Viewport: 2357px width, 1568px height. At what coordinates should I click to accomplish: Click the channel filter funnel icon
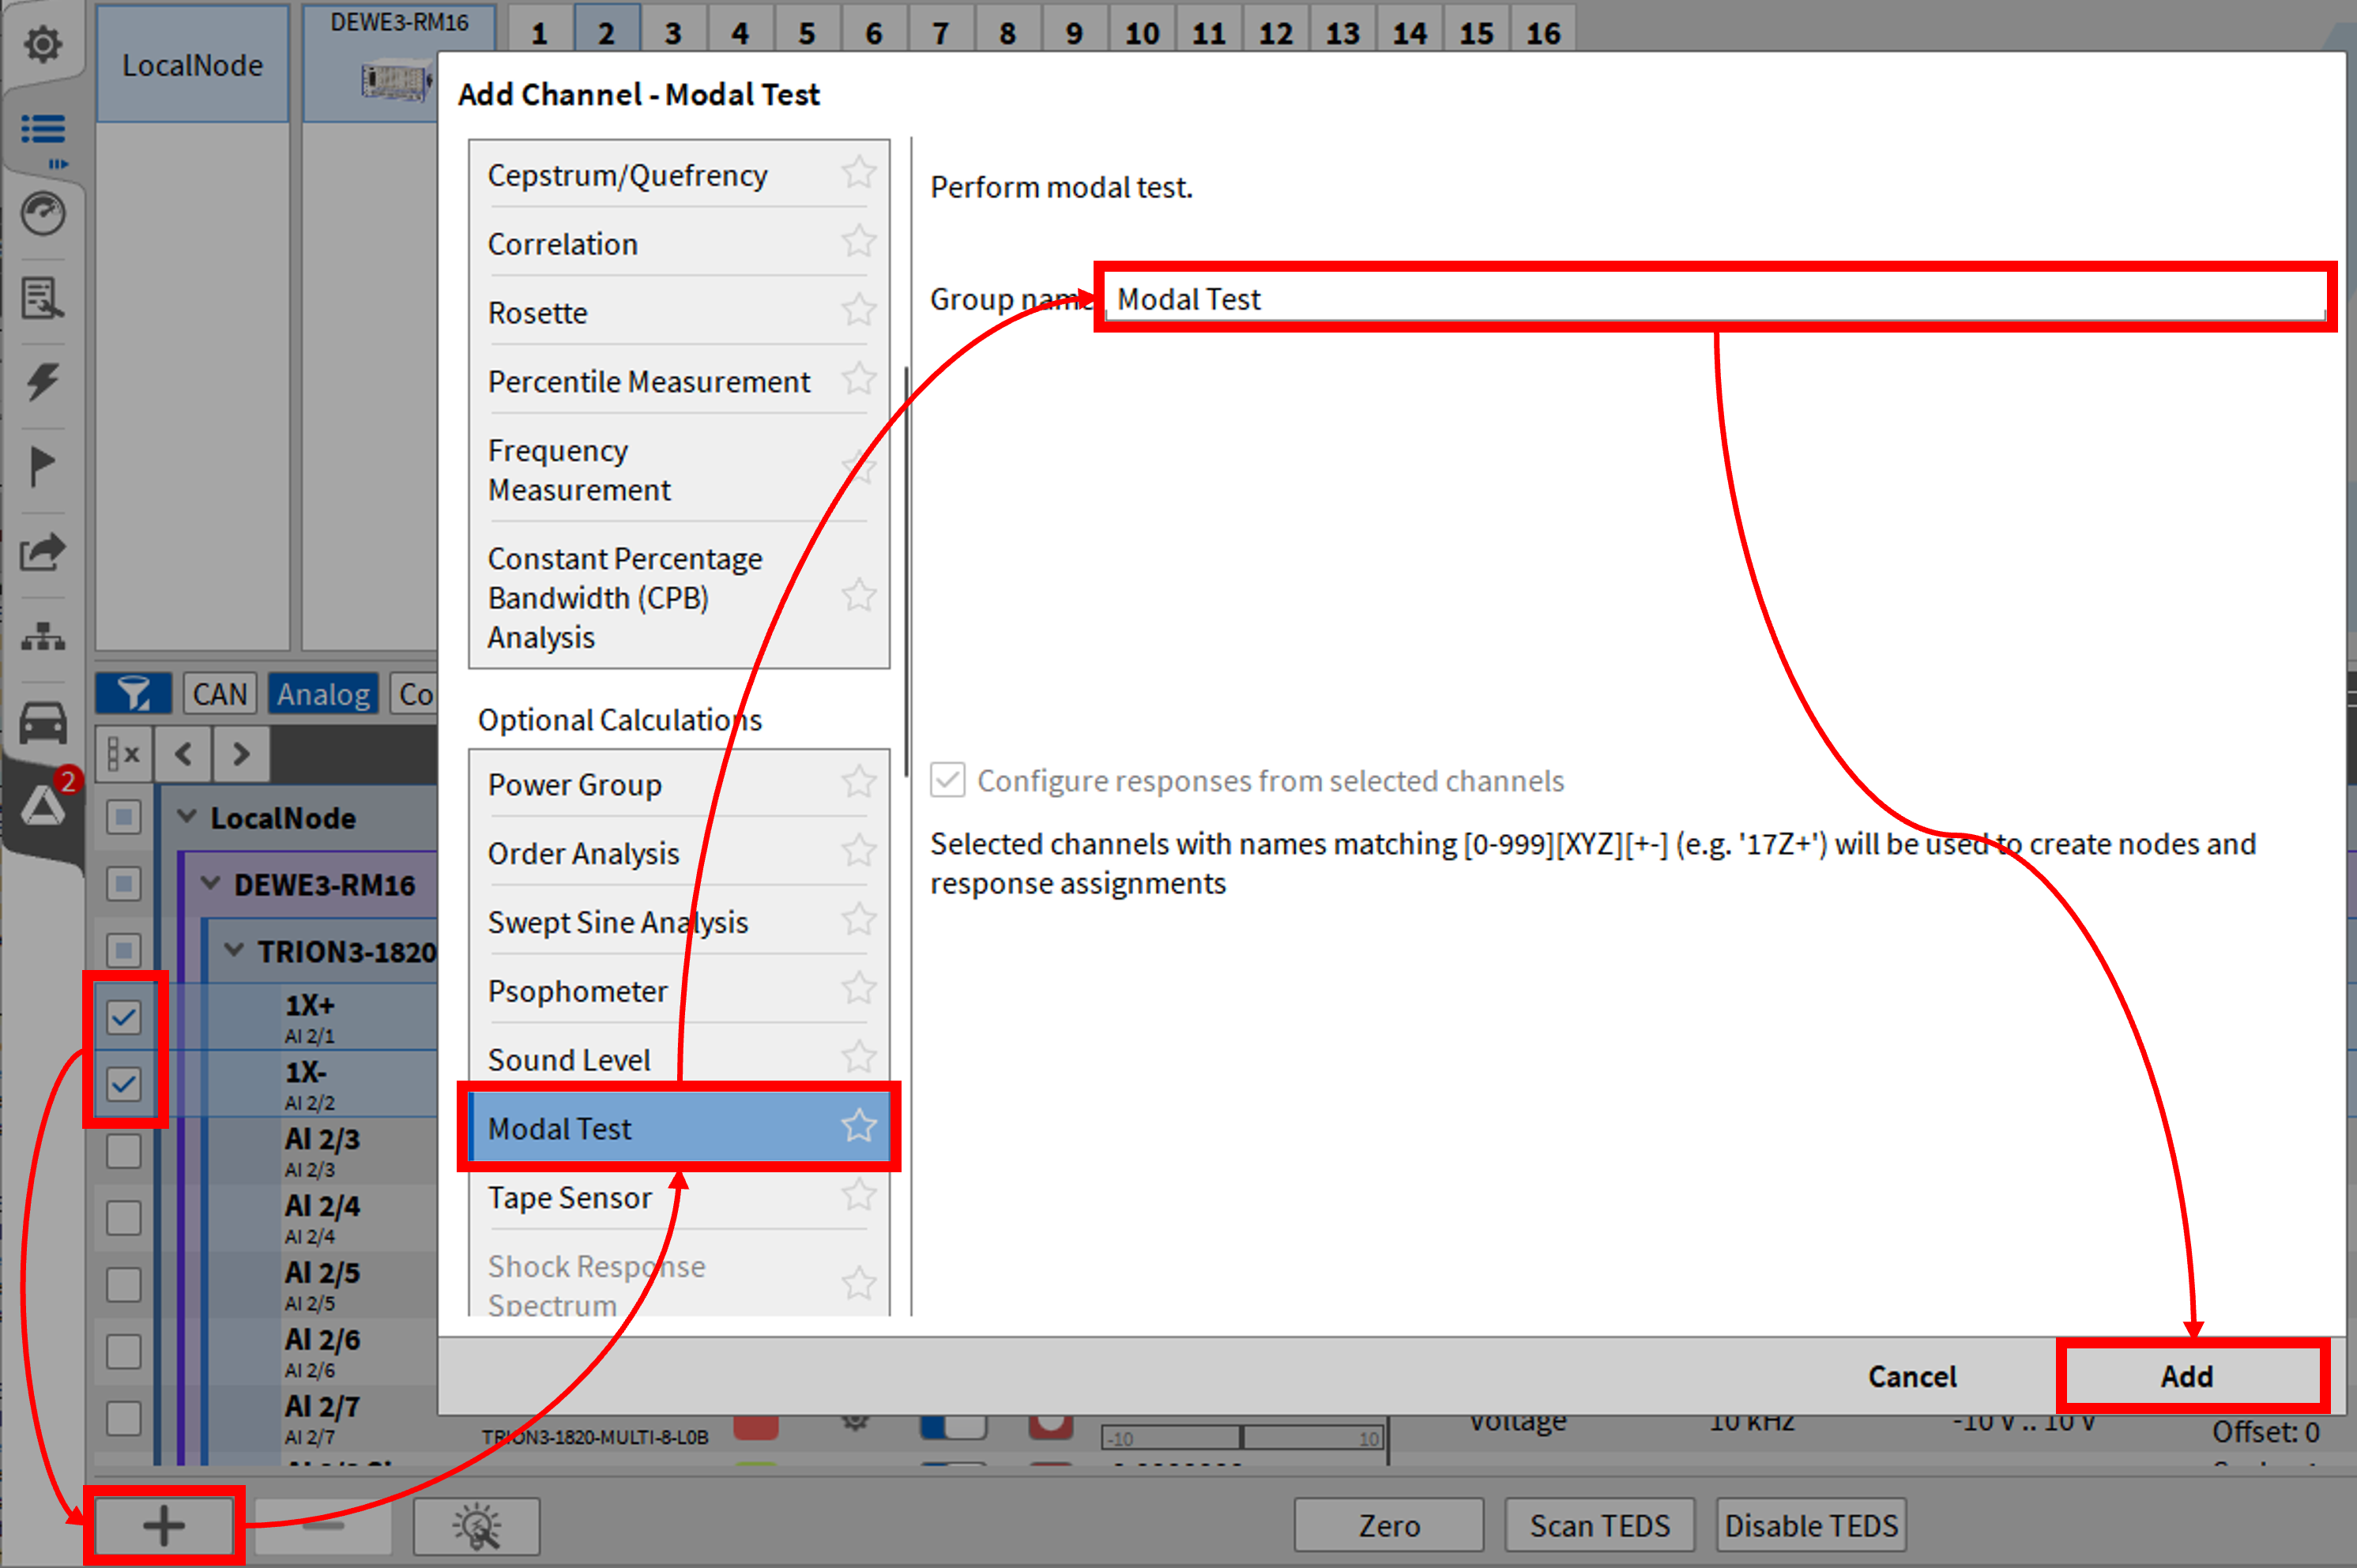133,693
